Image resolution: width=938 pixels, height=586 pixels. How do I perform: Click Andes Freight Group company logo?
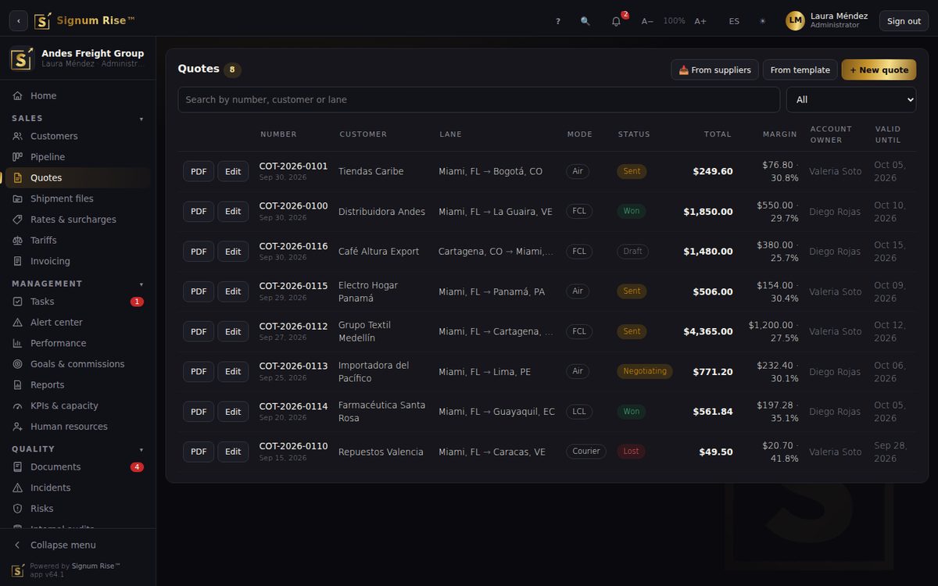tap(22, 59)
